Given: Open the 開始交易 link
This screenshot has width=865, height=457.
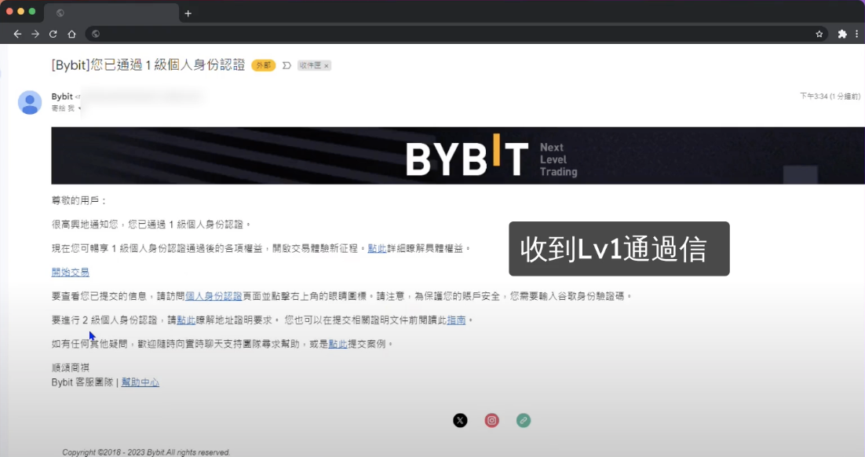Looking at the screenshot, I should pyautogui.click(x=70, y=272).
